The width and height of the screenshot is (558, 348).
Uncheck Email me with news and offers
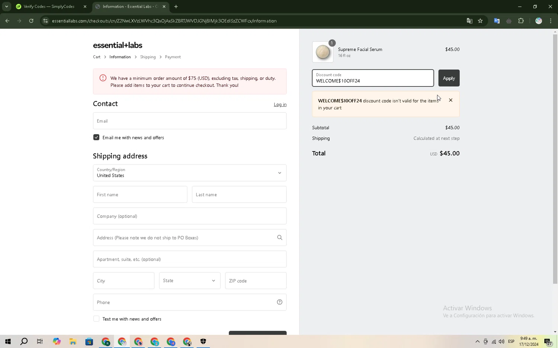96,137
